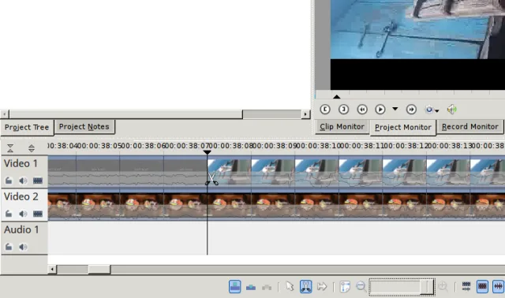Hide video of the Video 2 track
Image resolution: width=505 pixels, height=298 pixels.
pos(38,214)
